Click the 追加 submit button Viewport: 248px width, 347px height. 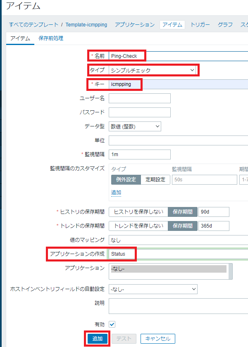(98, 339)
